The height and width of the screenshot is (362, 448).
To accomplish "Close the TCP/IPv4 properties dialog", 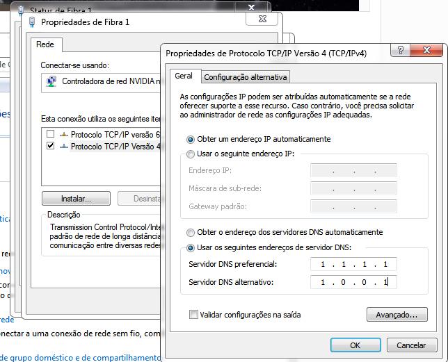I will 427,51.
